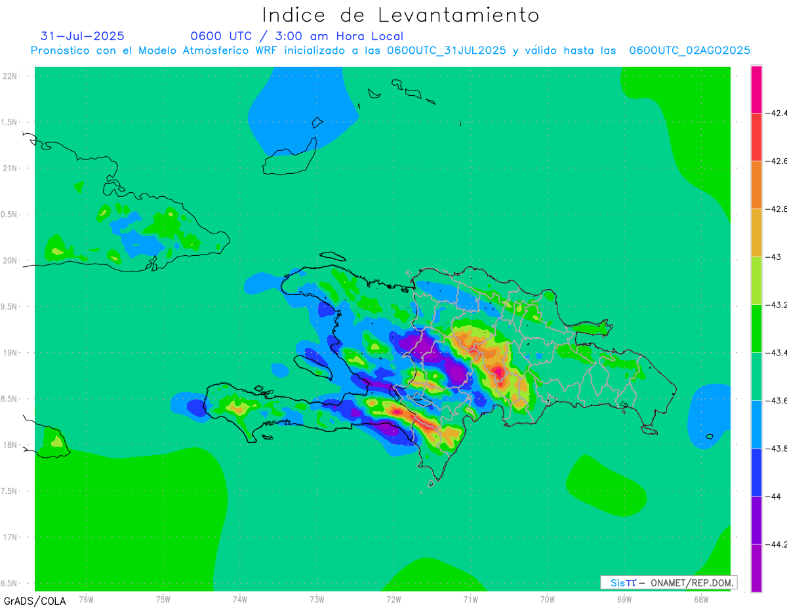Click the "-44.2" color scale value
Viewport: 787px width, 608px height.
coord(777,544)
